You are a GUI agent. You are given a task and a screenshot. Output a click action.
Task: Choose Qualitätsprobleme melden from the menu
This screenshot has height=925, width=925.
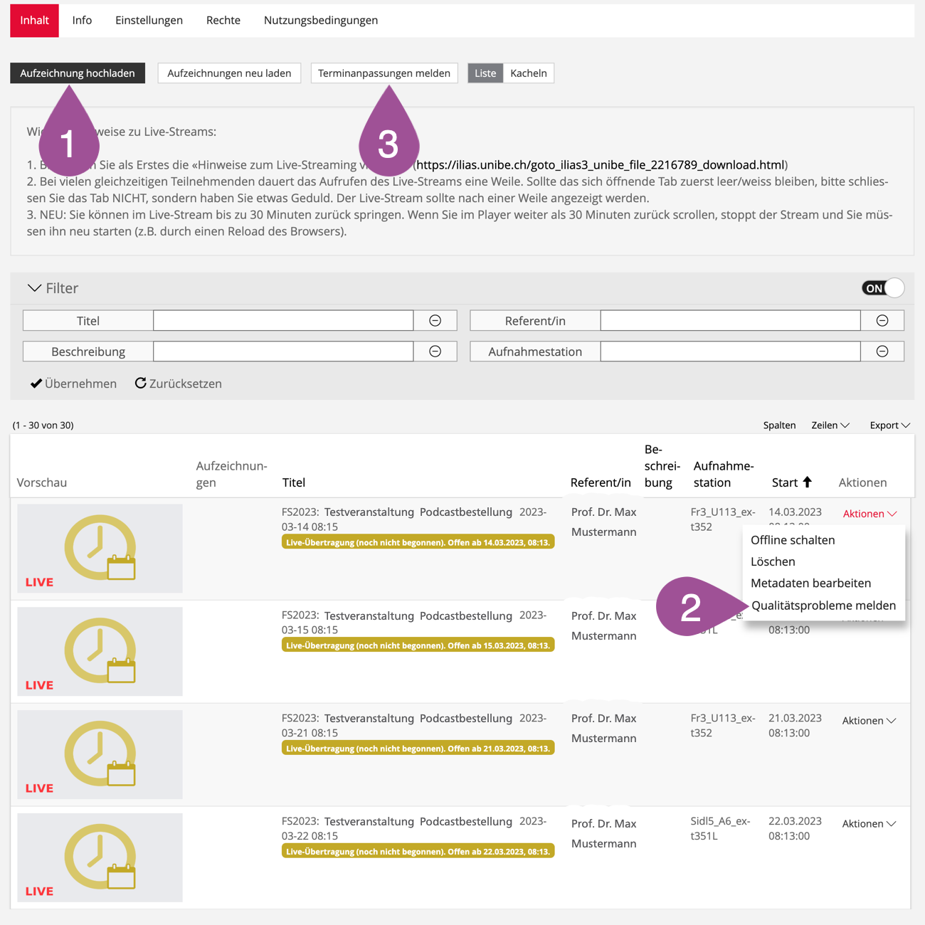pyautogui.click(x=823, y=606)
